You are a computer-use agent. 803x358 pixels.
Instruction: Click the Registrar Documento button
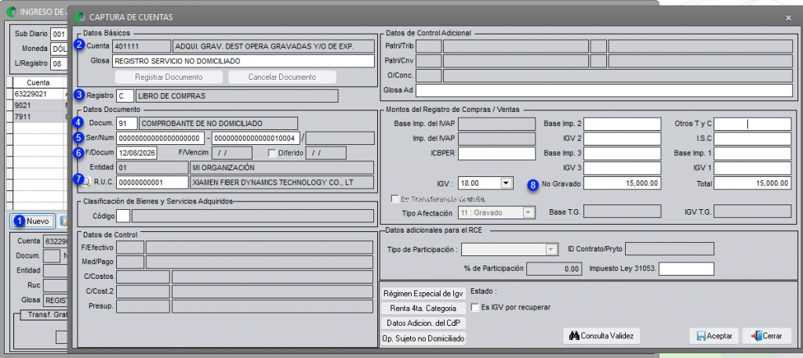click(x=169, y=78)
